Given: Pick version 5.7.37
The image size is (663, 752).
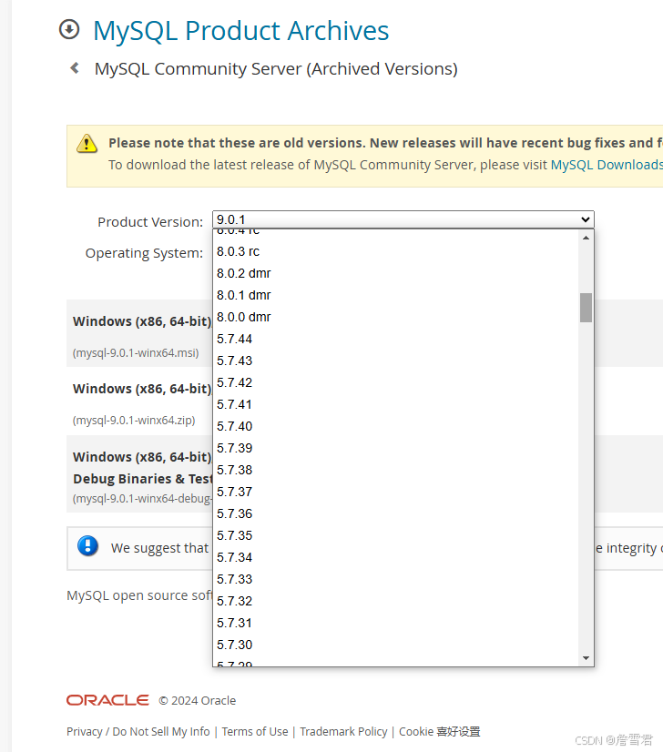Looking at the screenshot, I should (x=396, y=492).
